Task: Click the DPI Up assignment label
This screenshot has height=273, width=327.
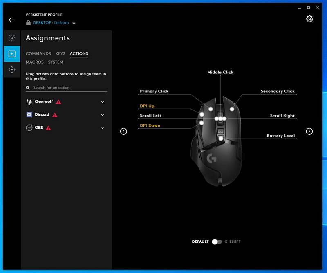Action: coord(147,106)
